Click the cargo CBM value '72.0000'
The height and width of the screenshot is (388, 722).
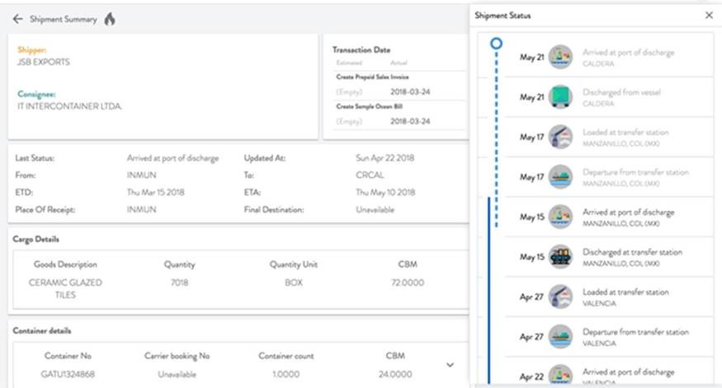click(x=408, y=283)
